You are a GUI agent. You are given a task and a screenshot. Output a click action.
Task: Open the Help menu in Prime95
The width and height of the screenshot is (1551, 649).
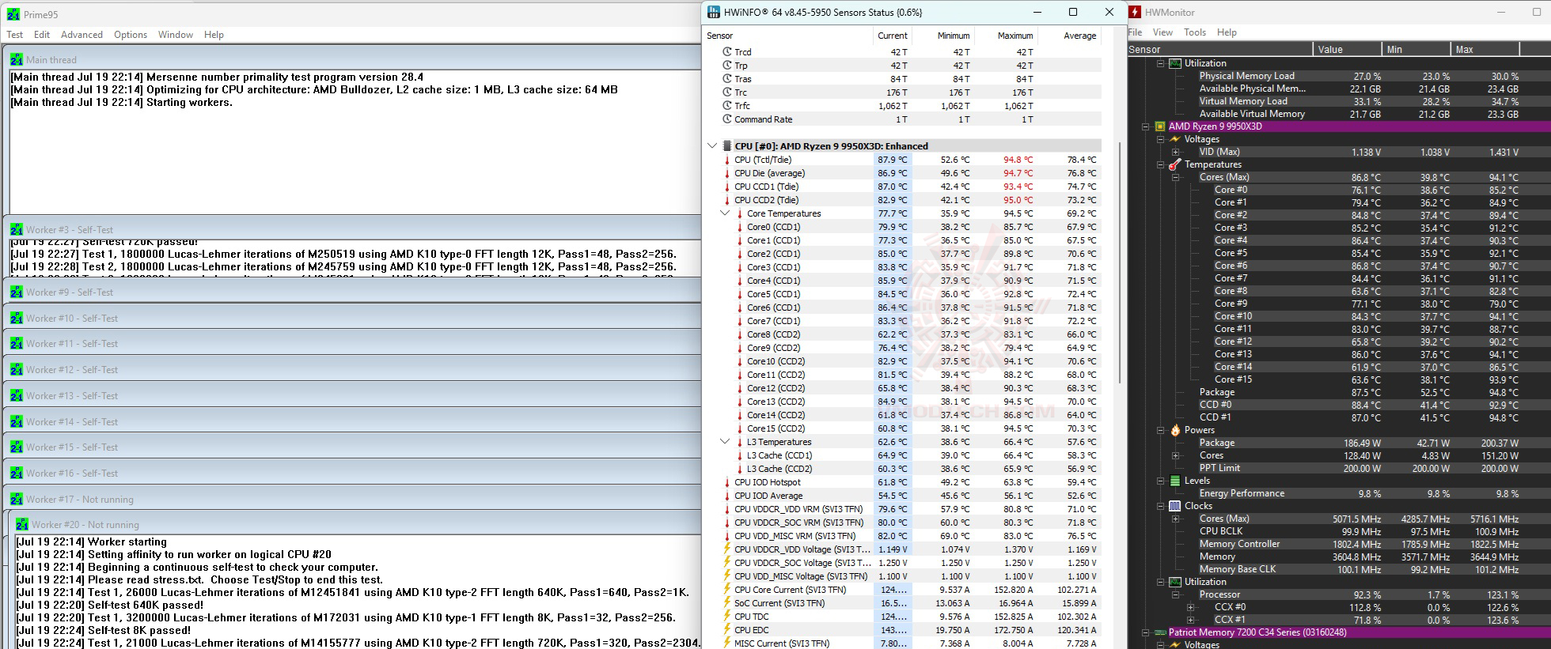pos(214,35)
